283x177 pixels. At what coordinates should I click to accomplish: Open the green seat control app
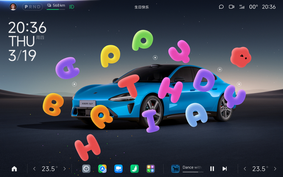pos(135,169)
